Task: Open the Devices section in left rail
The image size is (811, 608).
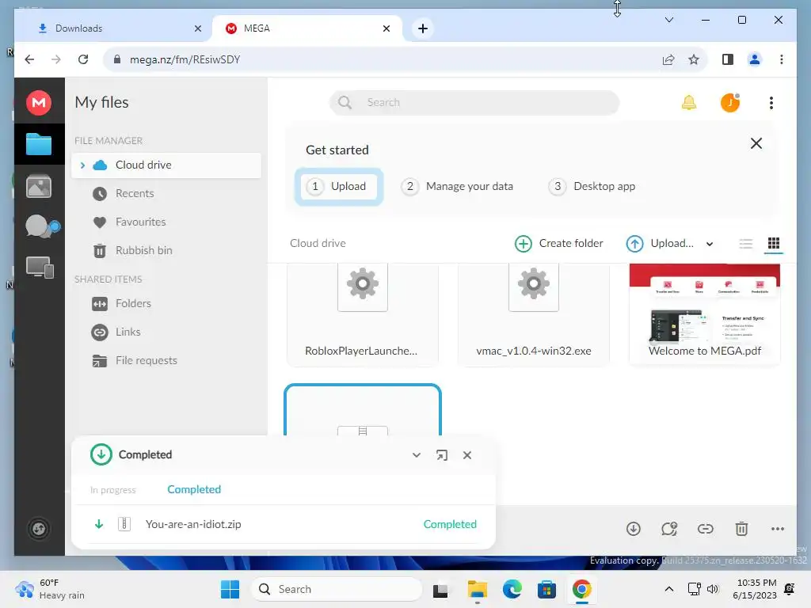Action: point(40,268)
